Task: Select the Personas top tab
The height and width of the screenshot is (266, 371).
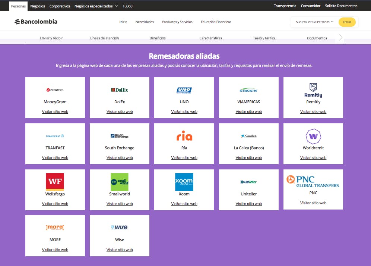Action: click(x=18, y=6)
